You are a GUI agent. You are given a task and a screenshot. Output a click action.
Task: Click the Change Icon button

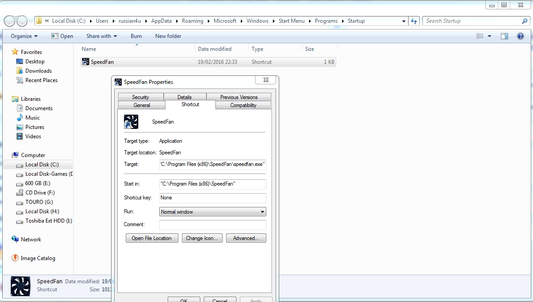click(x=202, y=238)
